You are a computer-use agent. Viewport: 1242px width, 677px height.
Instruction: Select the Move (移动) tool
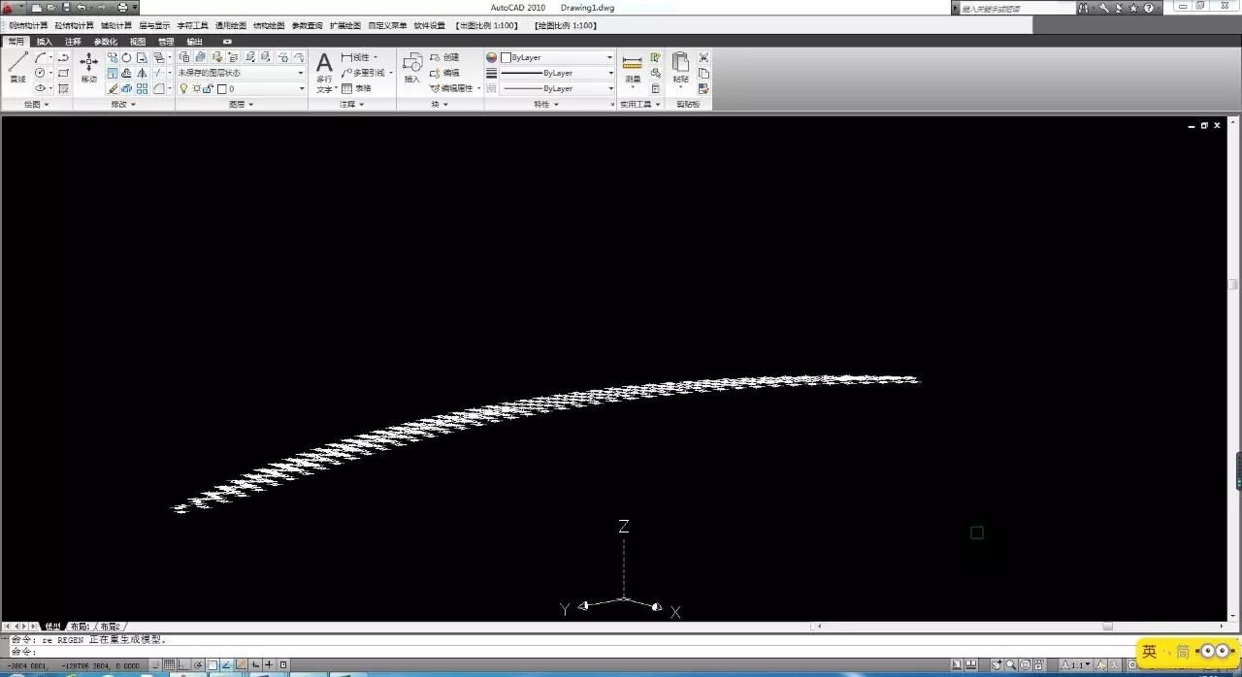click(x=88, y=68)
